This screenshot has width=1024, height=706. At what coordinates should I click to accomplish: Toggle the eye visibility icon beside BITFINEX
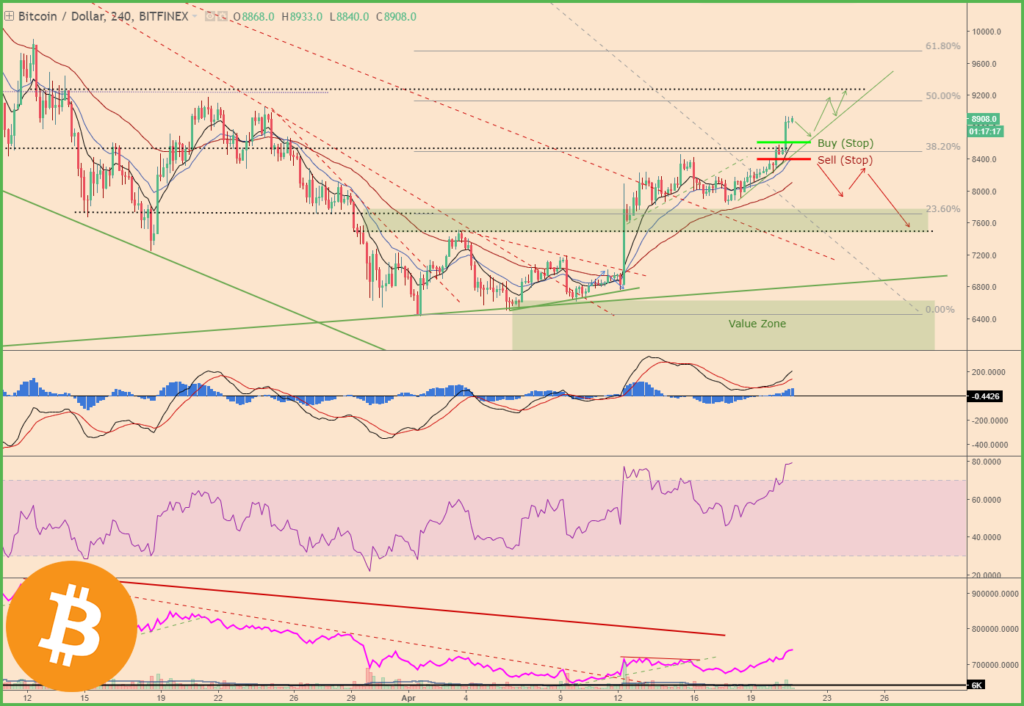click(x=210, y=16)
